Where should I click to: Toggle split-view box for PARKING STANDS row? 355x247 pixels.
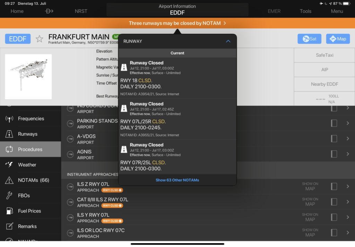(x=334, y=123)
